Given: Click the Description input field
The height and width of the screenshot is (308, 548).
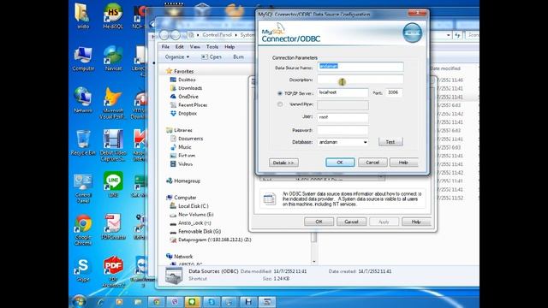Looking at the screenshot, I should tap(360, 80).
